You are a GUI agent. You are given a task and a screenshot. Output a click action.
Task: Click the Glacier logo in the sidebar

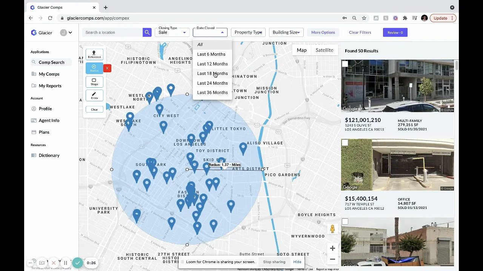42,33
